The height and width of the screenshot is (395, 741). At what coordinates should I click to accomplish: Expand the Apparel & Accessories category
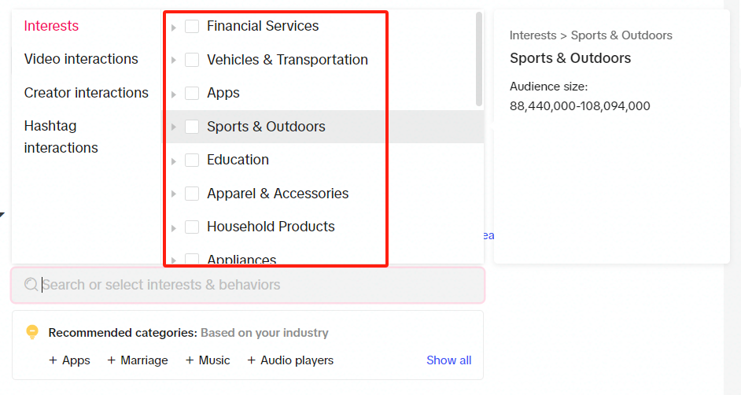174,194
